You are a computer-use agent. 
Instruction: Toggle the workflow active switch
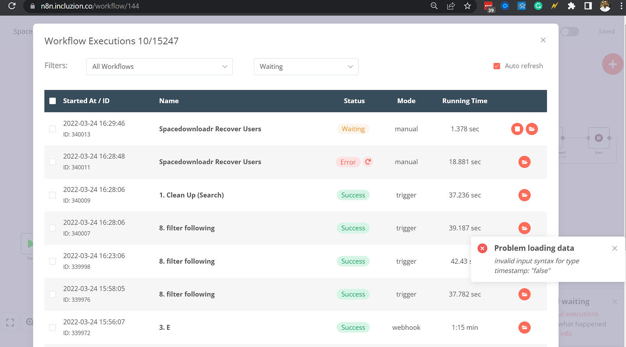570,32
